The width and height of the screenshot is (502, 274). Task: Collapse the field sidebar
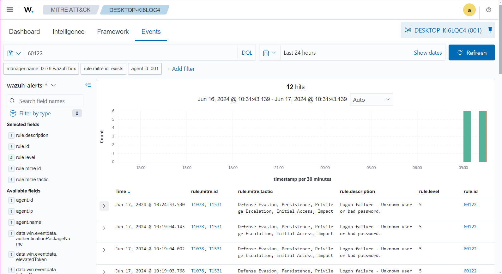click(88, 85)
